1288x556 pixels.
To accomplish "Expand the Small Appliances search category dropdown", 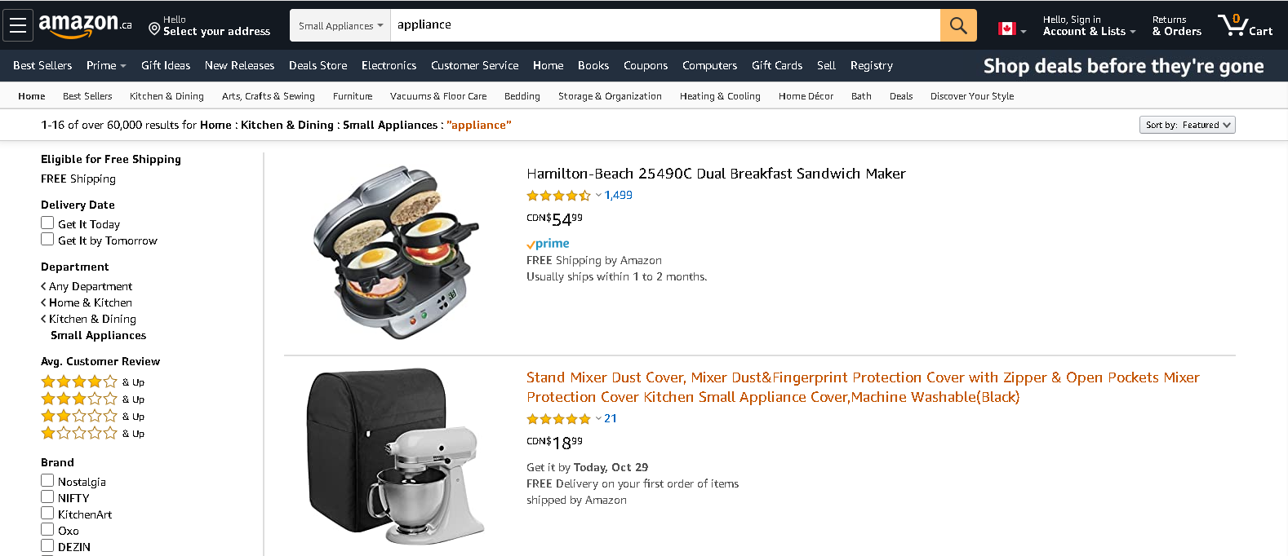I will tap(340, 25).
